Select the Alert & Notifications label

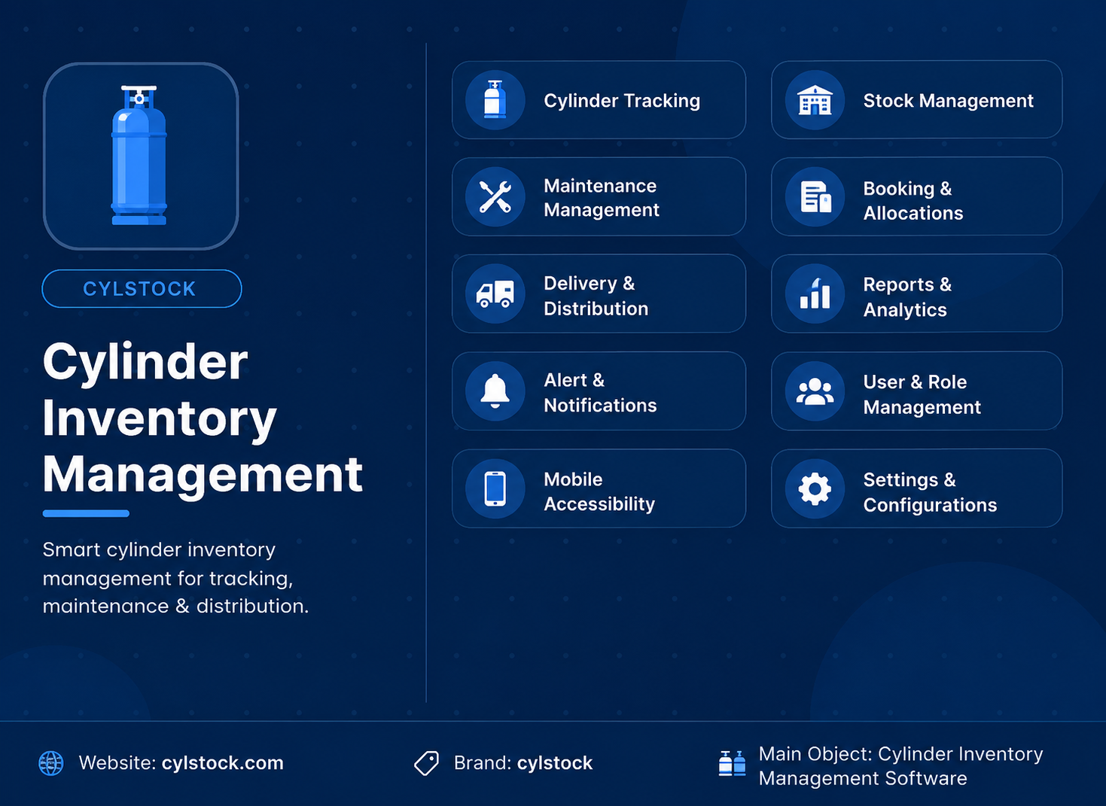coord(600,393)
